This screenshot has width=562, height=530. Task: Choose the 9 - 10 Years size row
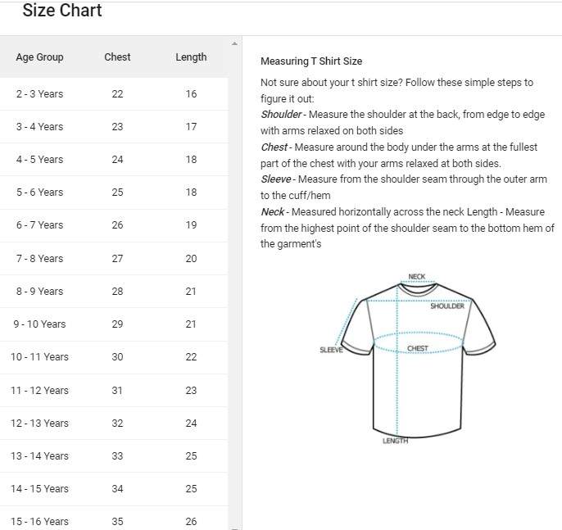[114, 324]
